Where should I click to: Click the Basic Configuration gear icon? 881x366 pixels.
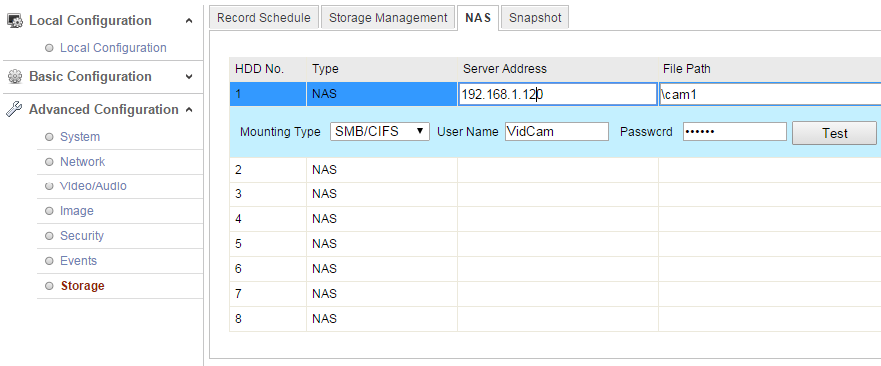pos(15,77)
